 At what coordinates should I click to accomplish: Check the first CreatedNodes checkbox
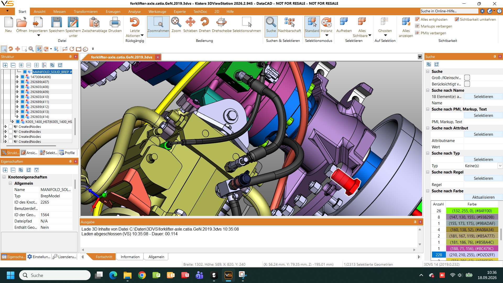coord(11,127)
